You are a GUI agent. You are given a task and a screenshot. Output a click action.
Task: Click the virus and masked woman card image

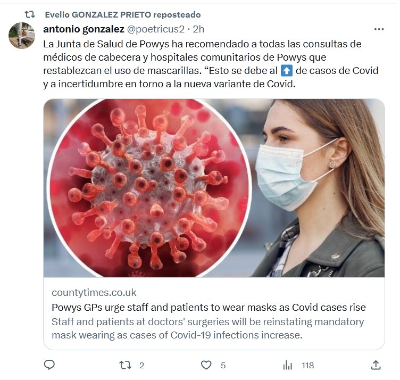click(x=214, y=188)
